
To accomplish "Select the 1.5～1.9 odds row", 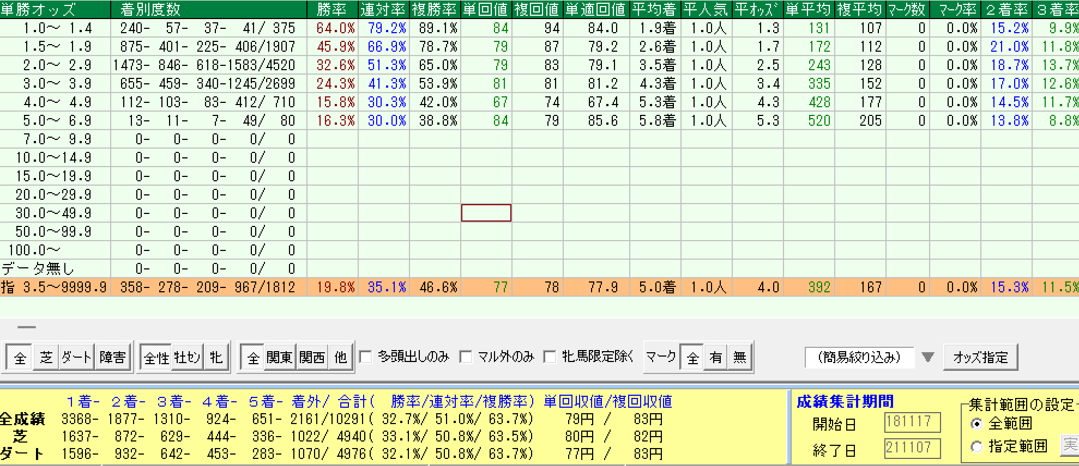I will (x=539, y=46).
